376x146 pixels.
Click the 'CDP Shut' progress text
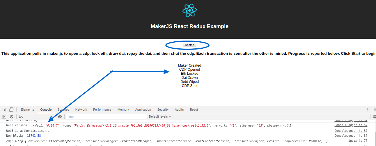[x=189, y=86]
